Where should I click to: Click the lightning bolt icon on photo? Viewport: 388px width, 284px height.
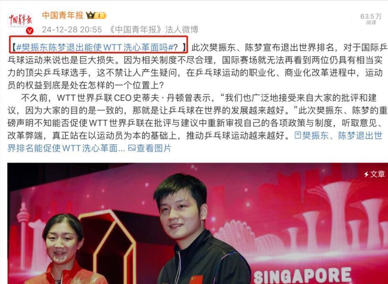pyautogui.click(x=366, y=174)
